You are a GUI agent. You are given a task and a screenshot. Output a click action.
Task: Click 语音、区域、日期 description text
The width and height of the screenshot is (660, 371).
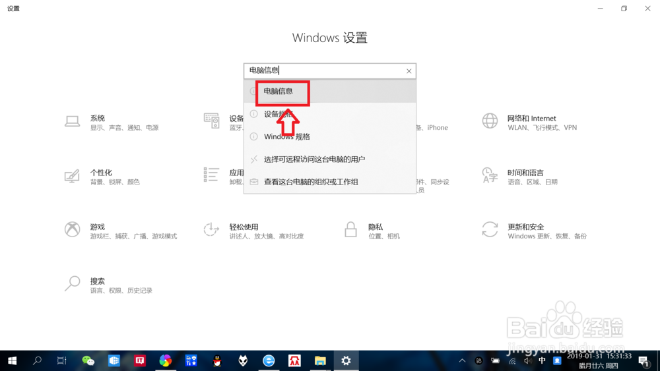tap(533, 182)
